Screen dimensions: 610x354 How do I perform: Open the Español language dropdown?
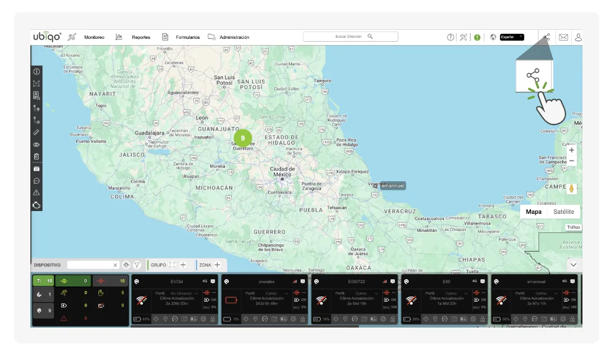pos(512,37)
